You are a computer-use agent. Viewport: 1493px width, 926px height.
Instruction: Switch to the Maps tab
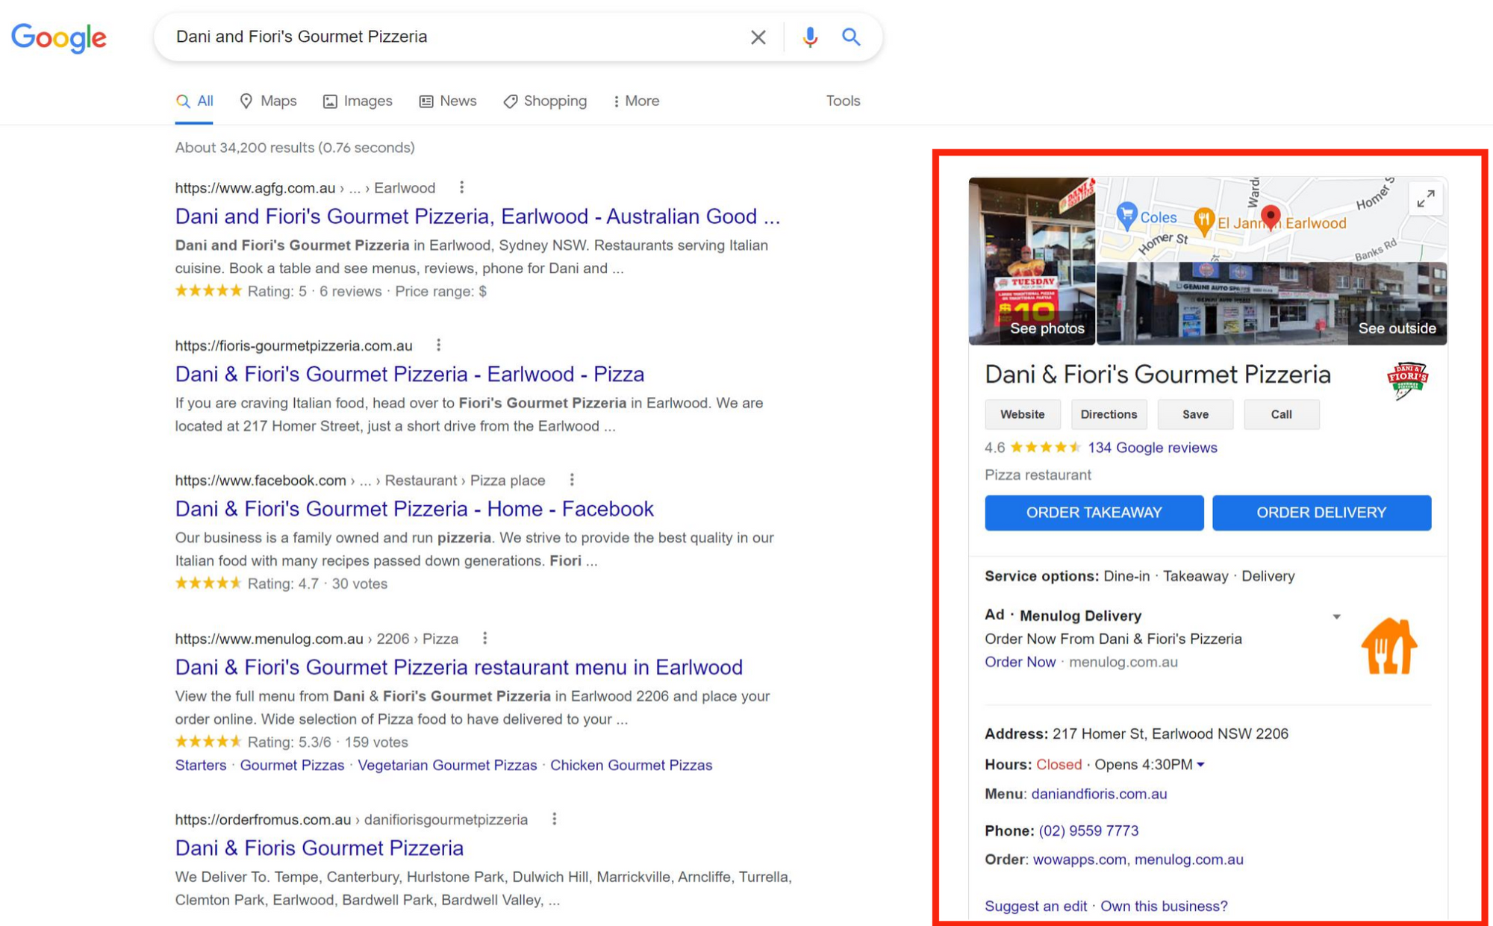(268, 101)
